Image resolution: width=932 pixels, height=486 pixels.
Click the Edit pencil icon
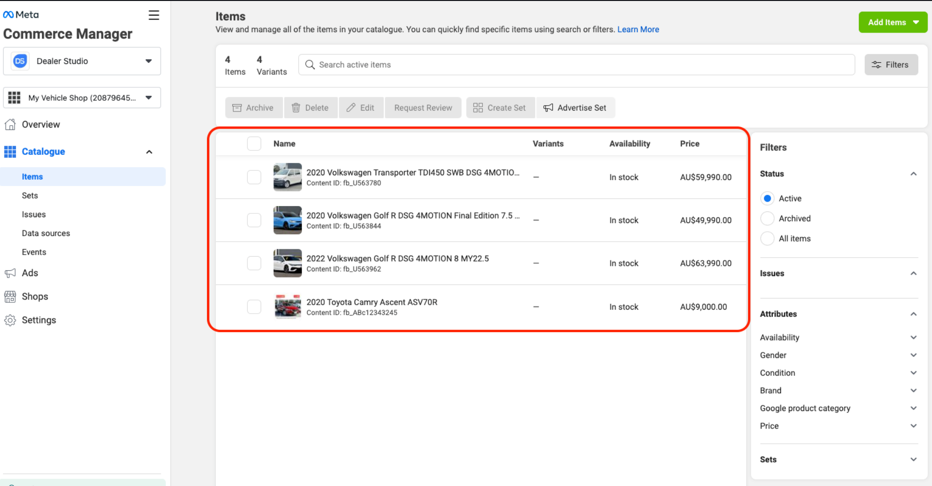point(351,108)
